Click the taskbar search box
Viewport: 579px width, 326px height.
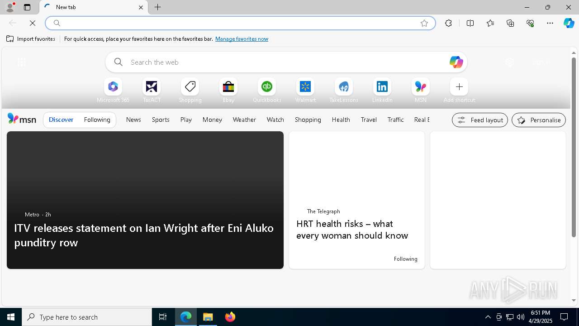click(87, 317)
